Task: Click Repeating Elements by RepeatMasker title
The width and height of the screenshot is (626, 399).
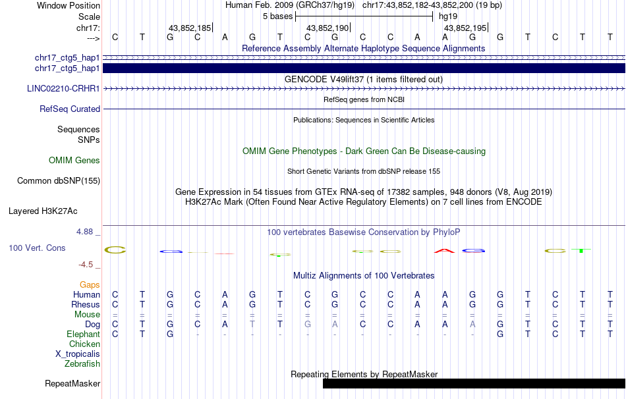Action: pos(364,374)
